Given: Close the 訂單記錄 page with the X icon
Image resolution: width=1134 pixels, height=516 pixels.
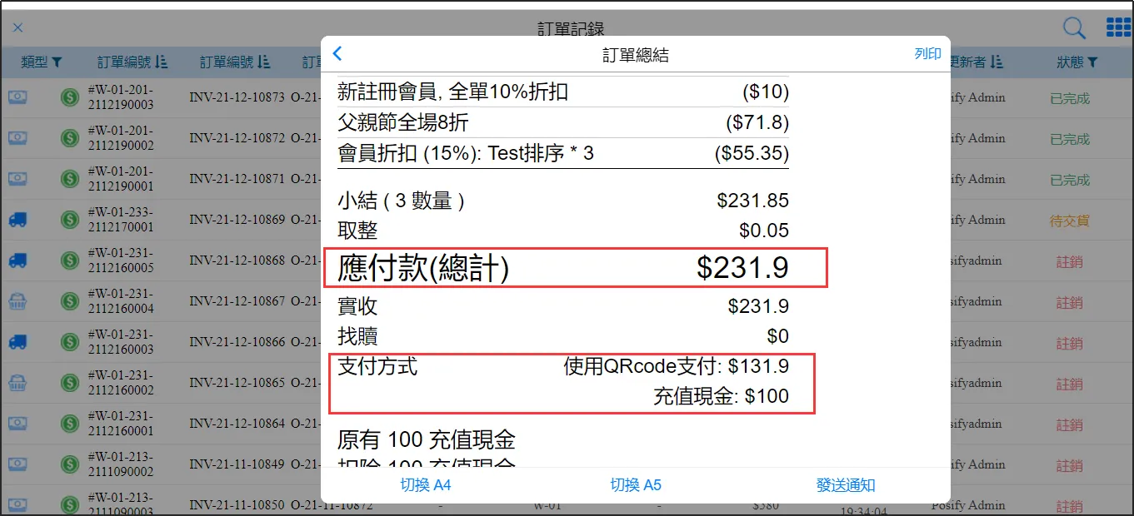Looking at the screenshot, I should [x=17, y=28].
